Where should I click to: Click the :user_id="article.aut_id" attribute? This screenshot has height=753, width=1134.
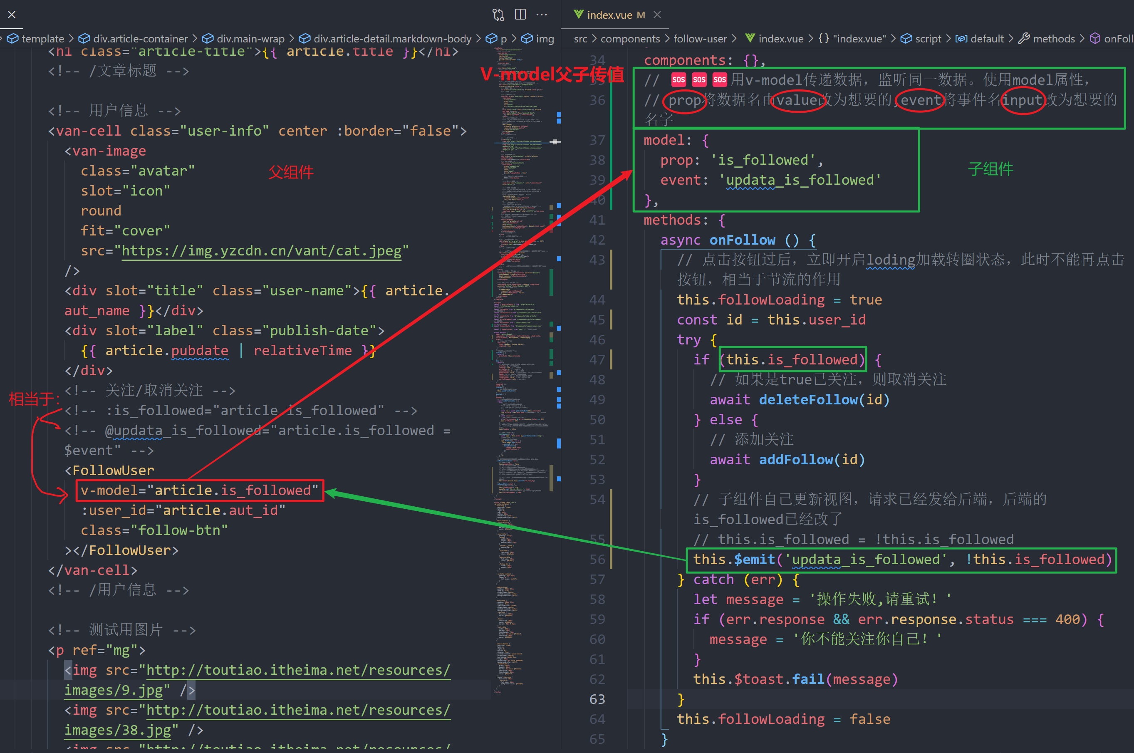(x=183, y=510)
